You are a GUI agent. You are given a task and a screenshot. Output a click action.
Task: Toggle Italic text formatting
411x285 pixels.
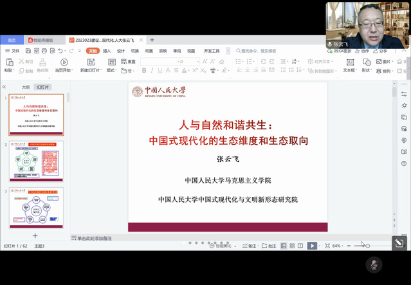point(152,71)
